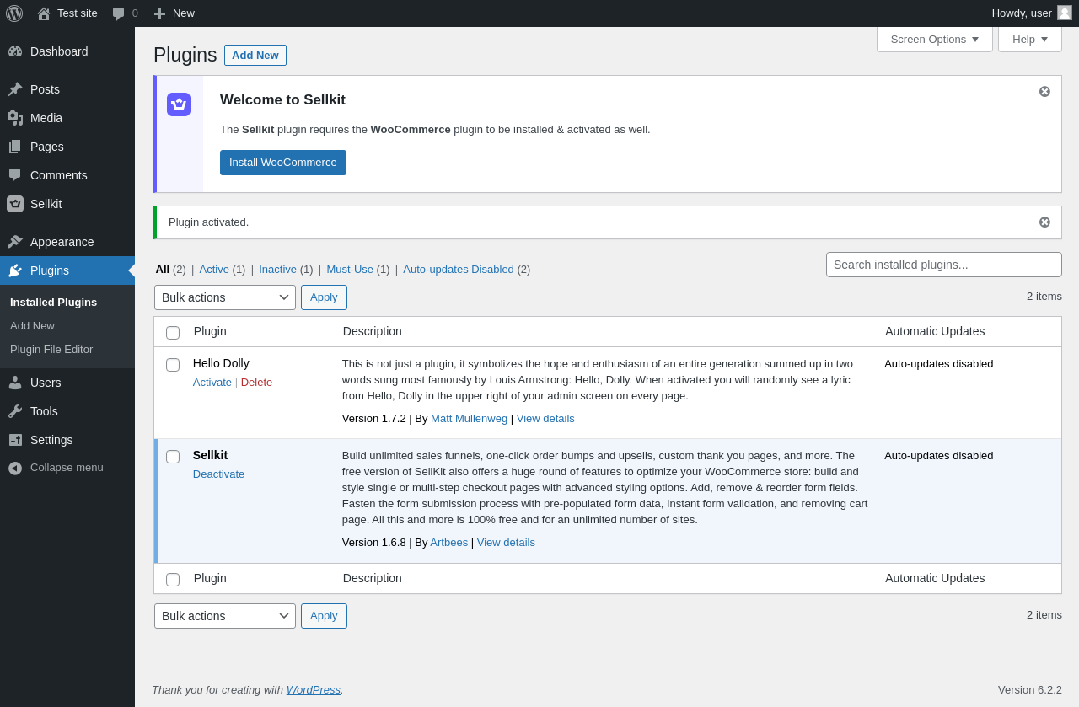Filter plugins by Inactive tab
1079x707 pixels.
(x=277, y=270)
